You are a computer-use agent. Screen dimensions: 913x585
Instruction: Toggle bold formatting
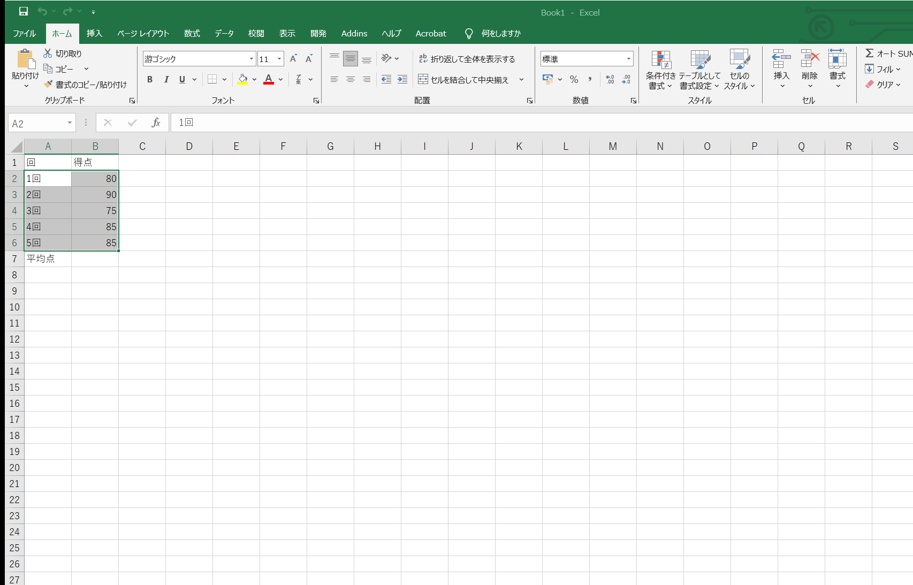[150, 79]
